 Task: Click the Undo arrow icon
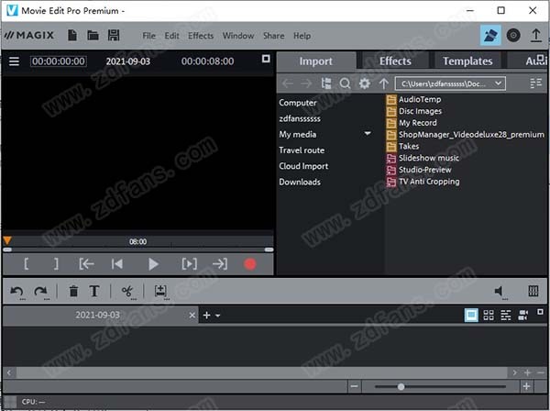pyautogui.click(x=16, y=292)
